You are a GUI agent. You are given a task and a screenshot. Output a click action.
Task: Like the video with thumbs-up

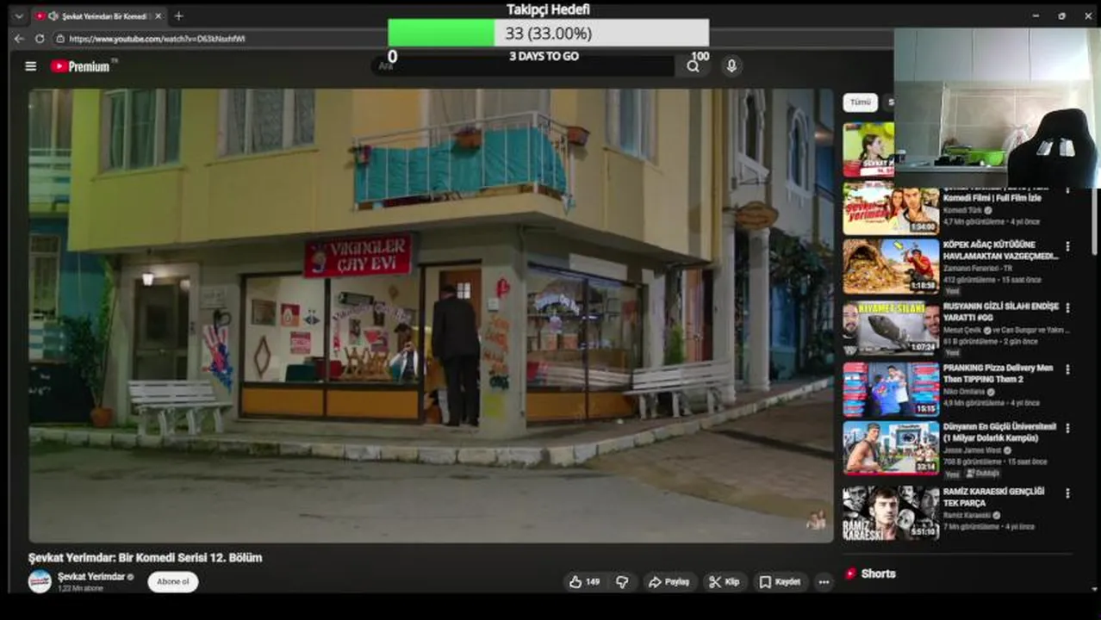(x=584, y=582)
